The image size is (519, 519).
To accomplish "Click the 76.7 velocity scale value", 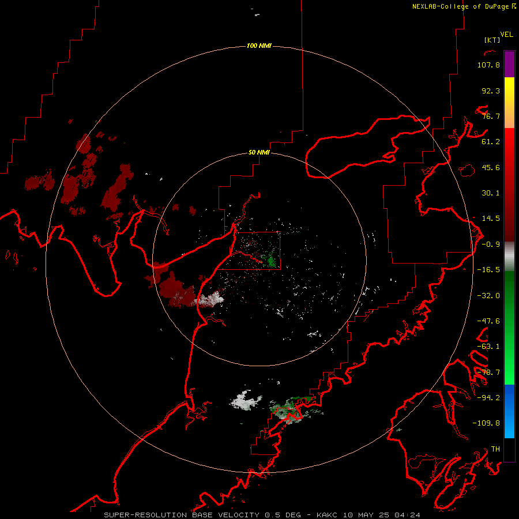I will [x=491, y=116].
